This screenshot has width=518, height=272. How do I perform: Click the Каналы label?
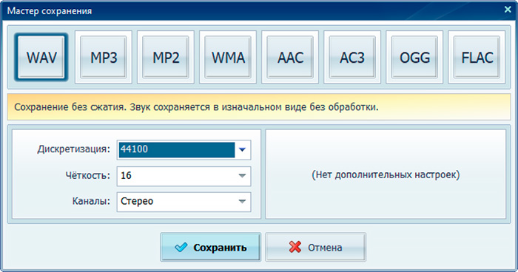point(91,201)
